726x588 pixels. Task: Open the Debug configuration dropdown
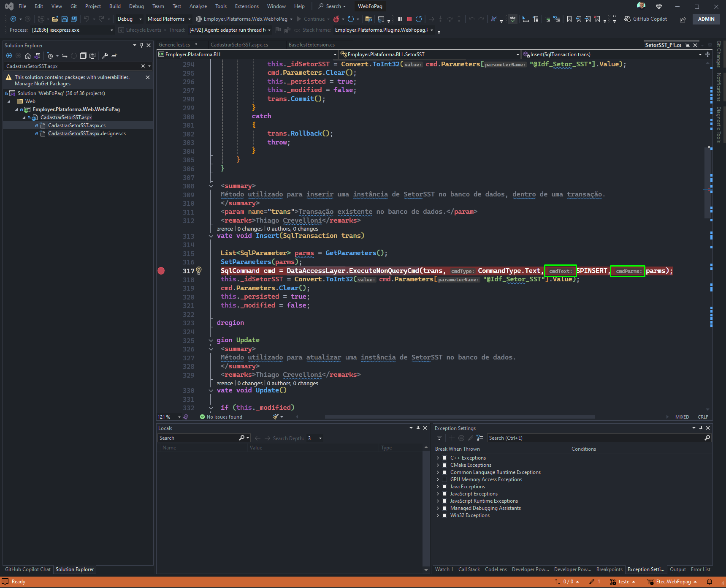coord(130,19)
